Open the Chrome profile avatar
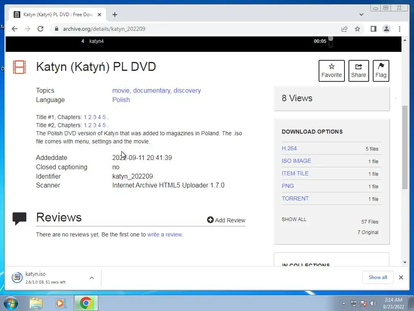Screen dimensions: 414x311 pos(386,29)
